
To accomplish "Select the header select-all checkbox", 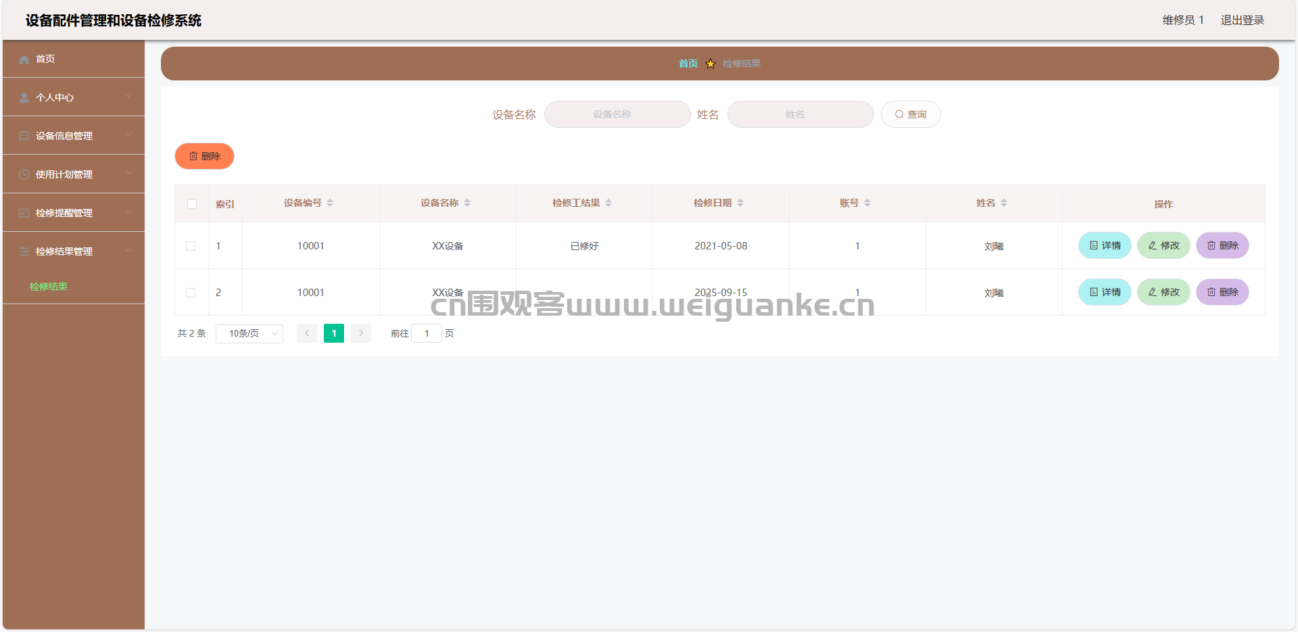I will [192, 204].
